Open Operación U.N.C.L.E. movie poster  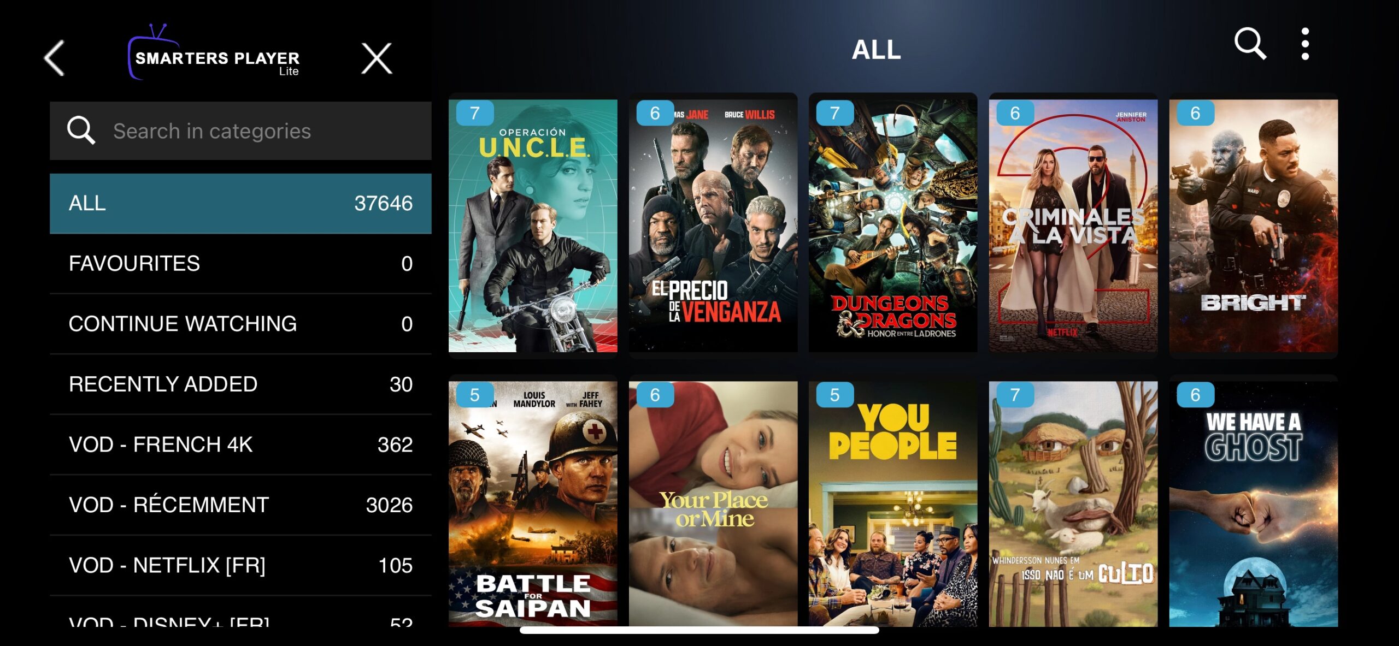(533, 226)
